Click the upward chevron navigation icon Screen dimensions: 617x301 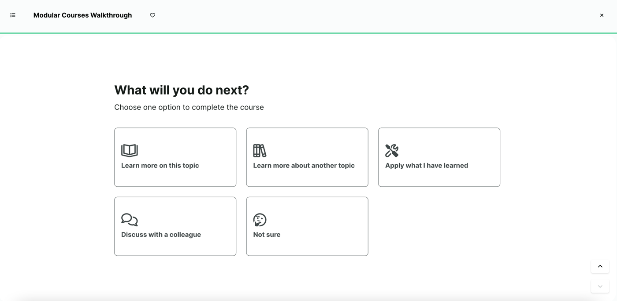coord(600,266)
